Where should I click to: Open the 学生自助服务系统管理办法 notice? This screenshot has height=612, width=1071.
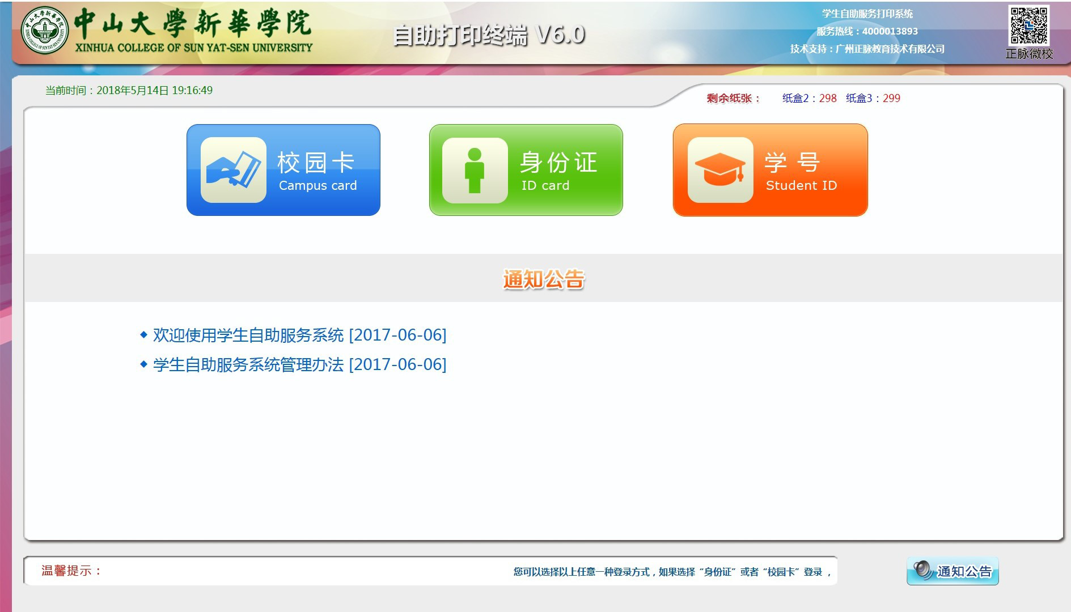point(299,364)
